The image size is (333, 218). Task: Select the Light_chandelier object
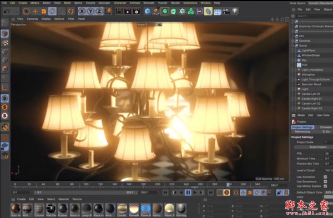tap(312, 70)
